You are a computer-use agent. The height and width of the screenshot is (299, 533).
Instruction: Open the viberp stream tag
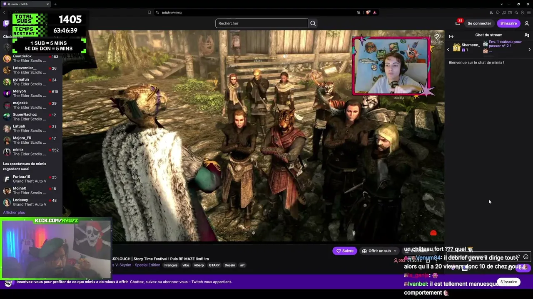(199, 265)
